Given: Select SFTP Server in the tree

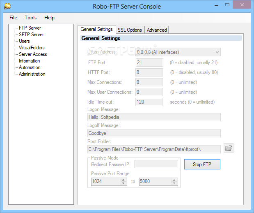Looking at the screenshot, I should pyautogui.click(x=32, y=35).
